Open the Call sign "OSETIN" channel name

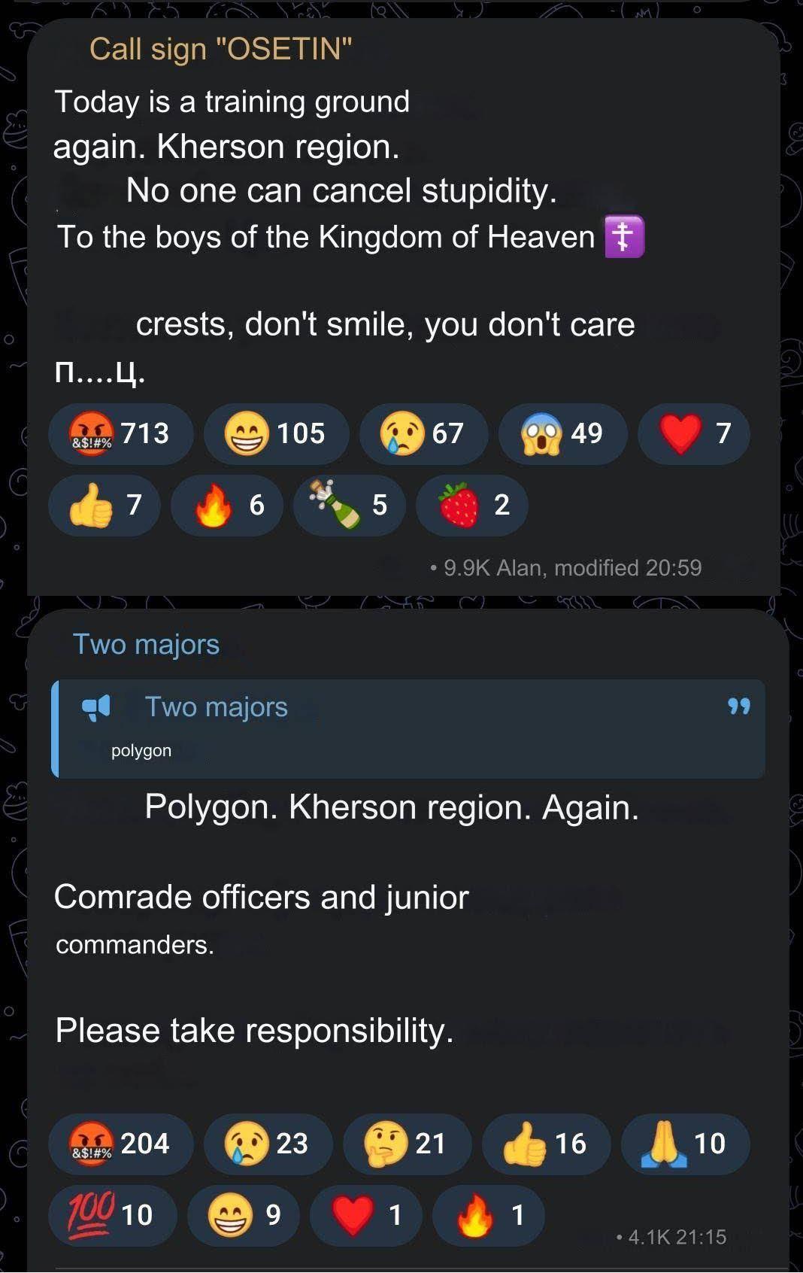[220, 49]
